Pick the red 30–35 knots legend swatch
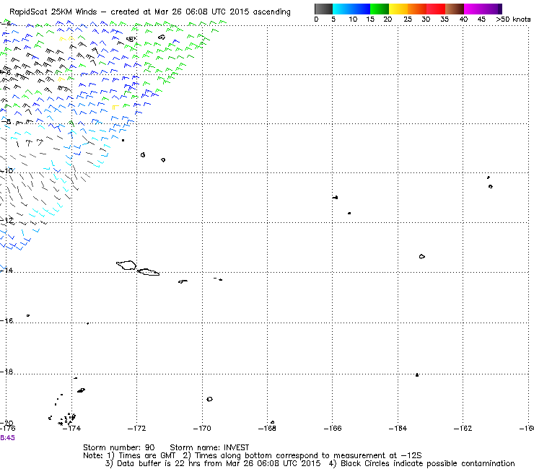 point(436,9)
